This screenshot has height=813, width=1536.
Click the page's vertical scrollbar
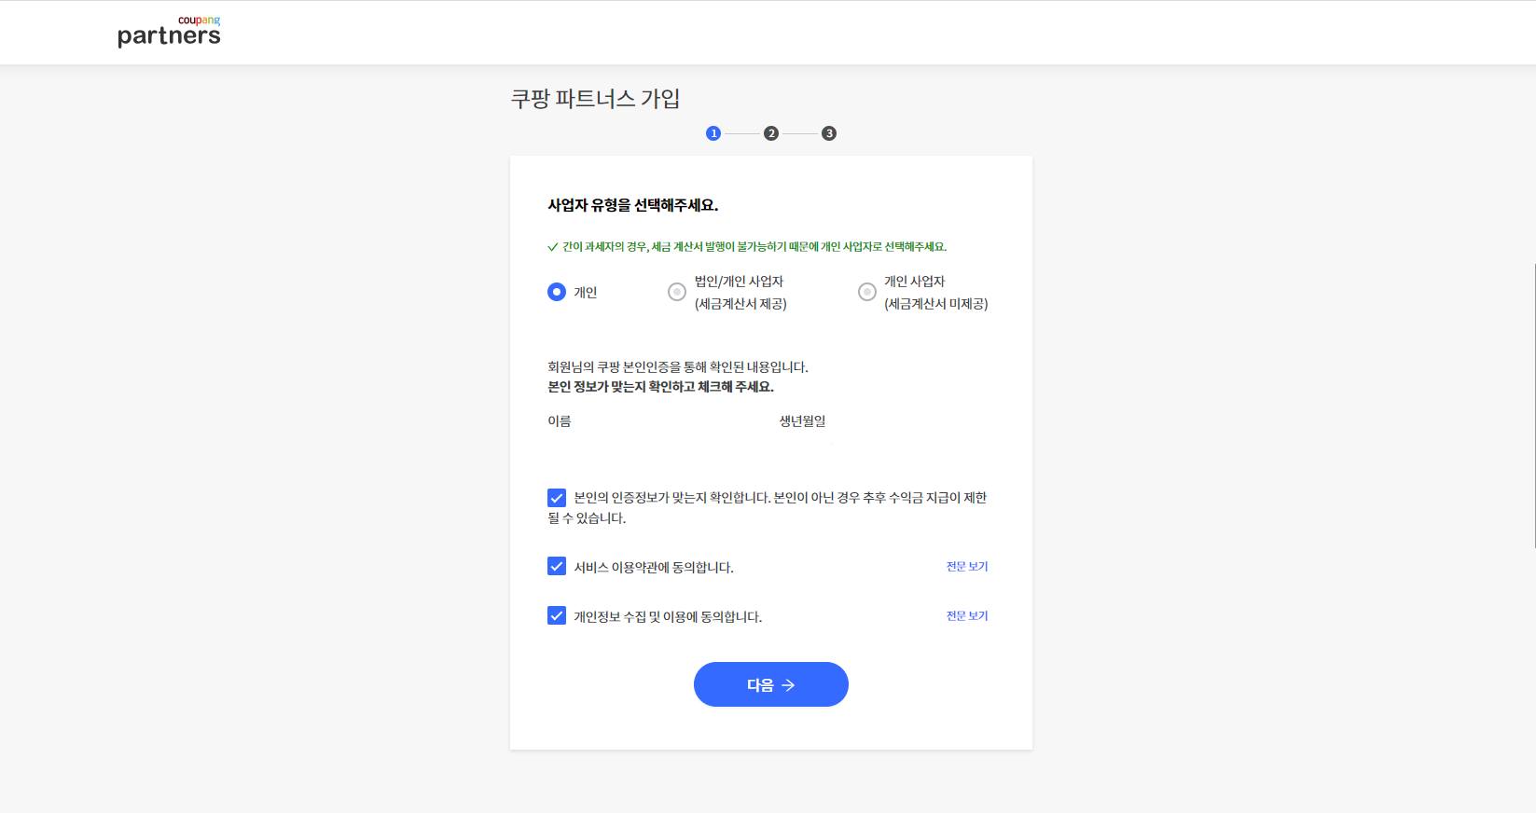1533,406
